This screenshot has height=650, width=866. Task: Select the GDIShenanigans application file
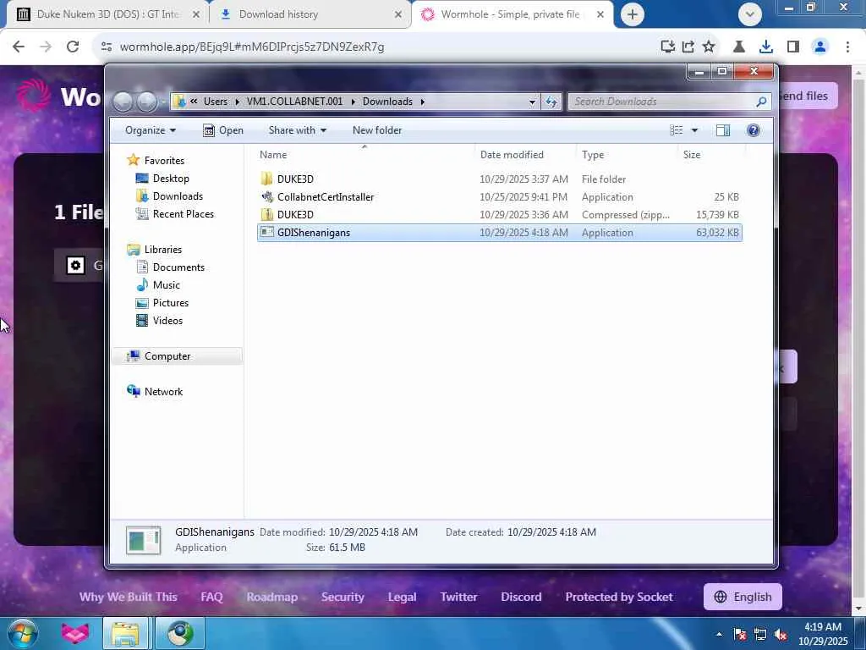point(499,233)
